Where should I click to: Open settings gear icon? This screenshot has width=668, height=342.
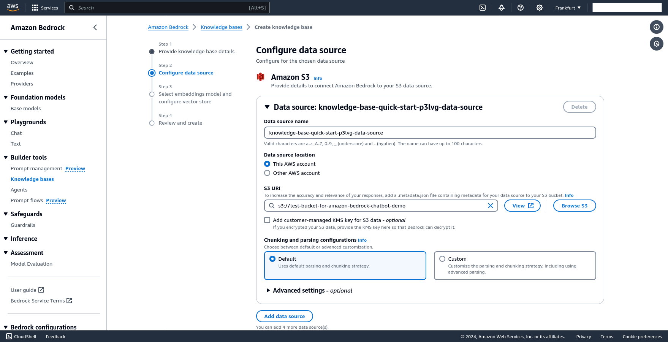(x=540, y=8)
